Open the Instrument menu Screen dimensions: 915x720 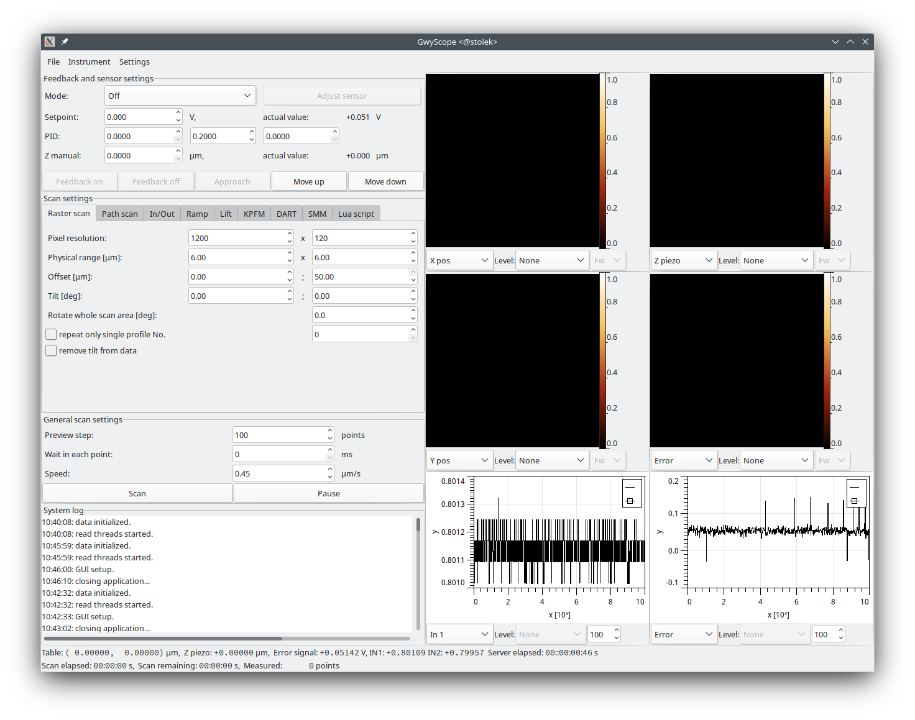(89, 62)
